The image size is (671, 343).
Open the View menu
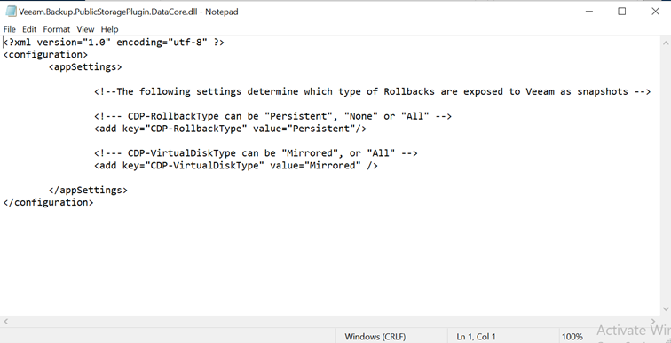[x=85, y=29]
